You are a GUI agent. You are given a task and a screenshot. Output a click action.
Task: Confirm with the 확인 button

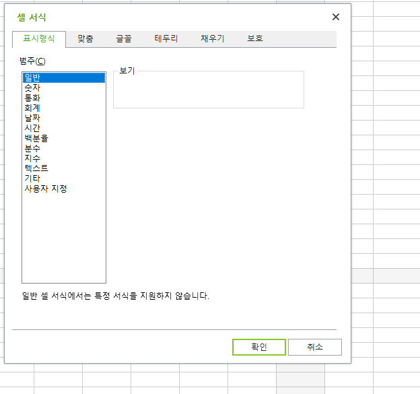point(259,347)
